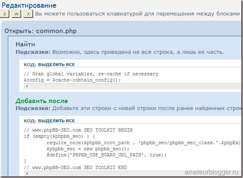This screenshot has width=243, height=178.
Task: Click the '@define('PHPBB_USE_BOARD_URL_PATH'' code line
Action: coord(106,155)
